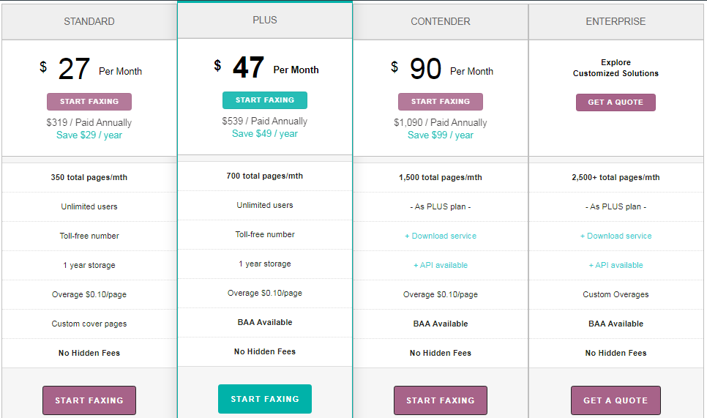The width and height of the screenshot is (707, 418).
Task: Click bottom Start Faxing button in Standard column
Action: tap(89, 400)
